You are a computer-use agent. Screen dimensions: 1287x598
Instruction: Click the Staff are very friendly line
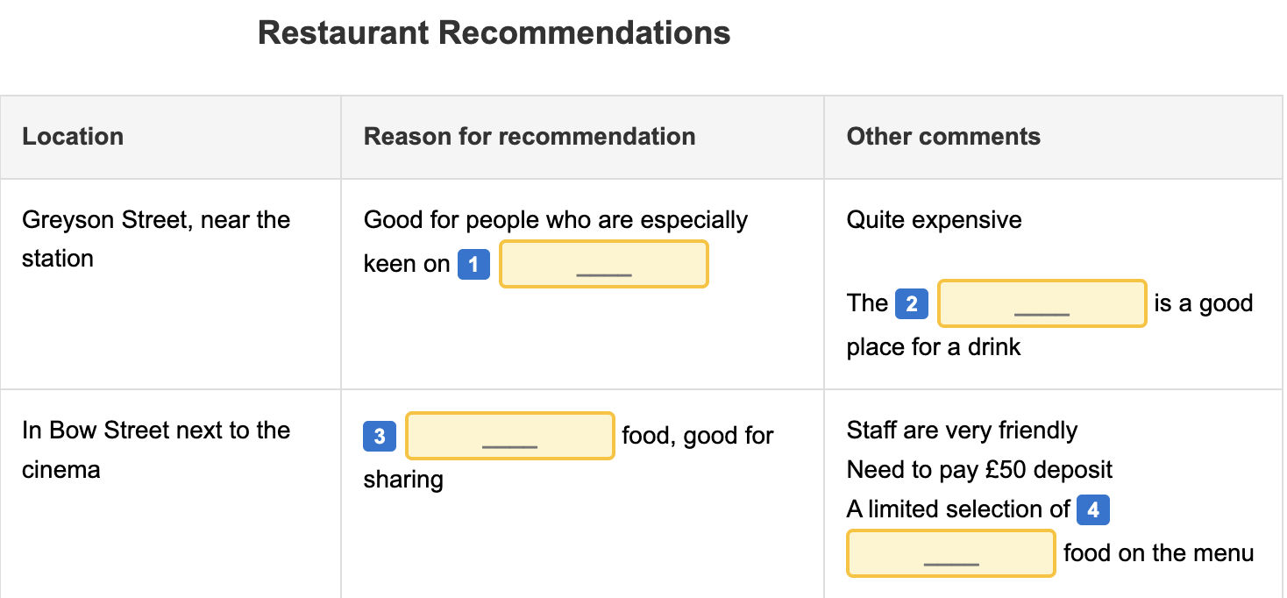click(x=962, y=431)
